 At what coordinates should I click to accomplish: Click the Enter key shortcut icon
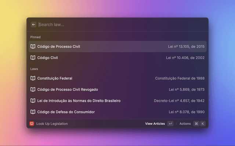[x=170, y=124]
